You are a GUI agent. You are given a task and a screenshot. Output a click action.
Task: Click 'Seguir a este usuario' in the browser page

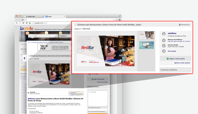pos(98,79)
